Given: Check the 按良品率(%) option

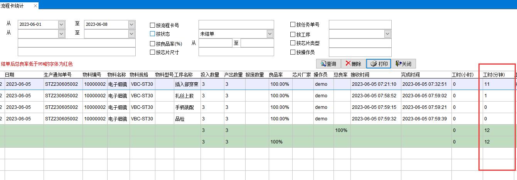Looking at the screenshot, I should [x=152, y=43].
